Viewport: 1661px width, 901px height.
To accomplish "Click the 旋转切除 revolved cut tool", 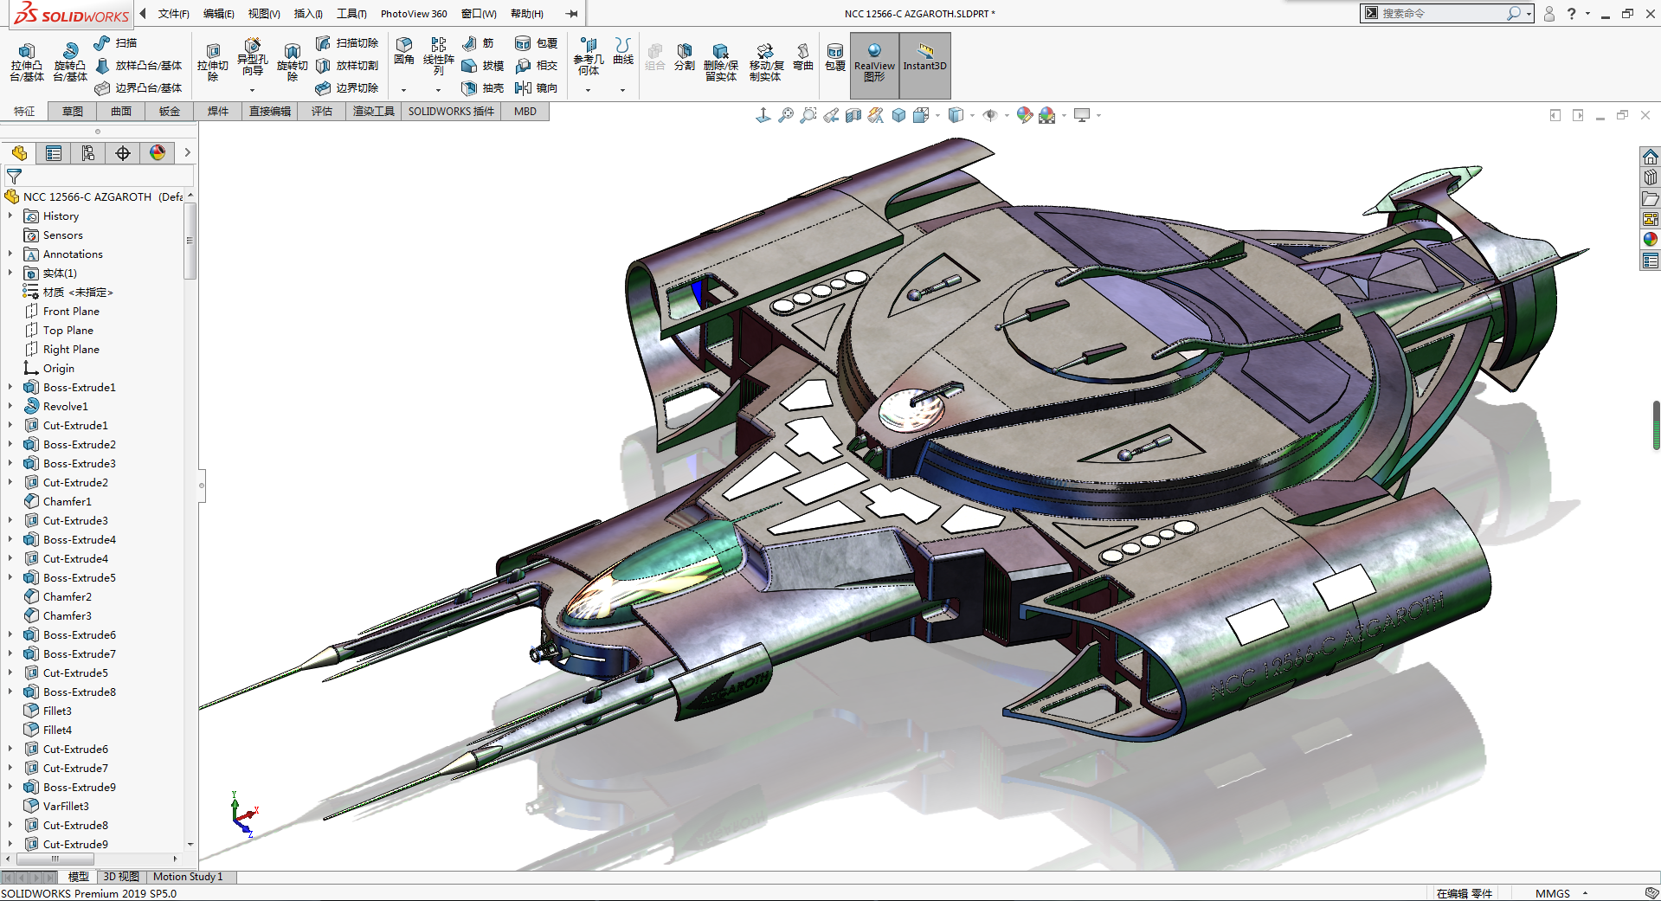I will (x=292, y=61).
